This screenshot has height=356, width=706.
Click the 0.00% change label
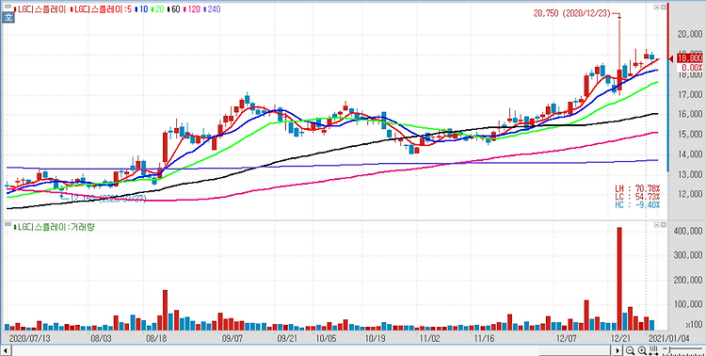(691, 67)
